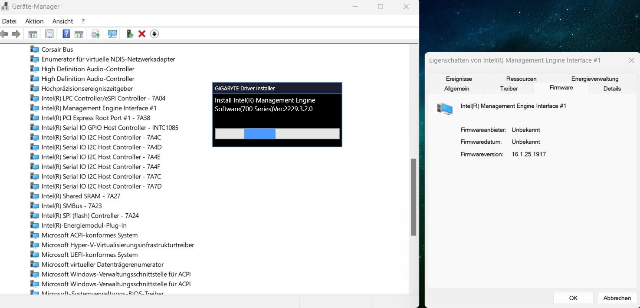Click icon next to Intel(R) SMBus - 7A23

click(x=35, y=205)
